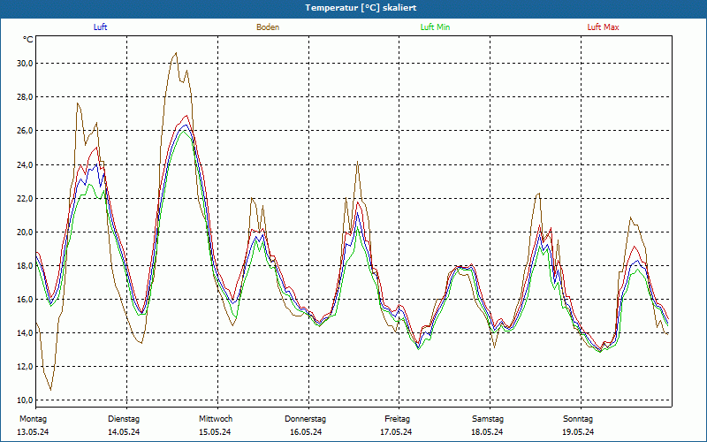Click the '30,0' y-axis value
This screenshot has height=442, width=707.
[x=25, y=63]
